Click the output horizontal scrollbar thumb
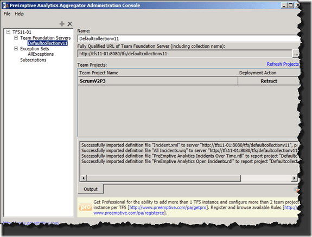Screen dimensions: 312x237 163,178
